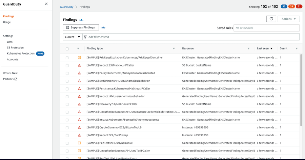Screen dimensions: 305x160
Task: Close the GuardDuty navigation panel
Action: pos(46,4)
